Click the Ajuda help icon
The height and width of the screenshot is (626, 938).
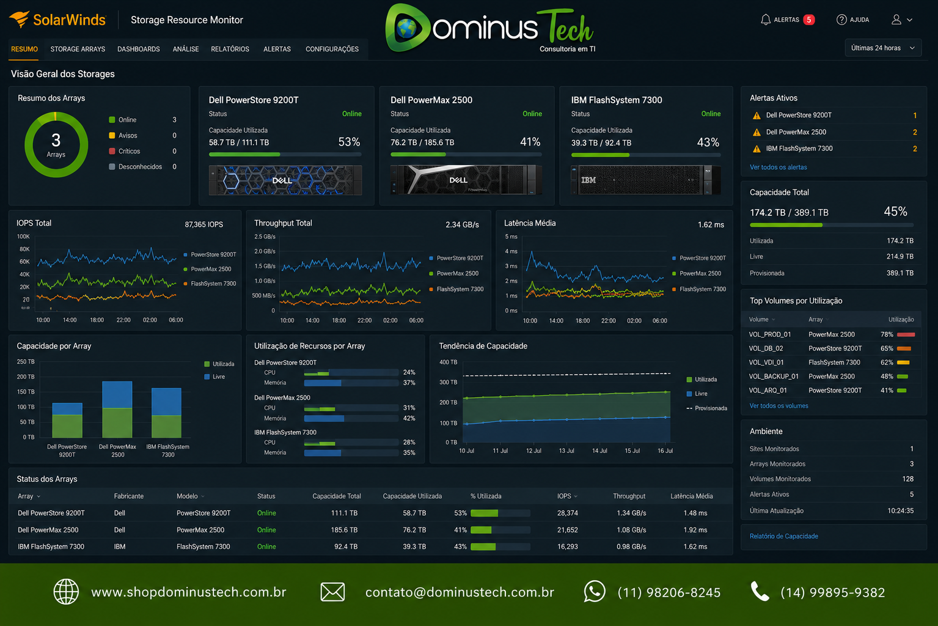click(x=841, y=20)
